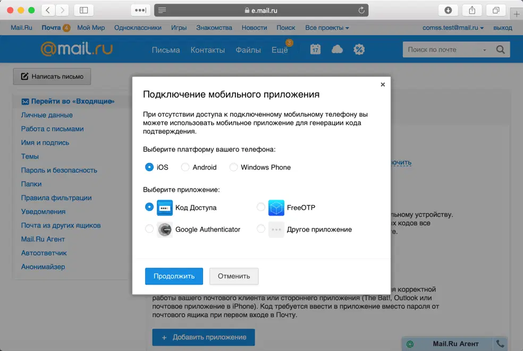The image size is (523, 351).
Task: Open the Письма tab
Action: click(166, 50)
